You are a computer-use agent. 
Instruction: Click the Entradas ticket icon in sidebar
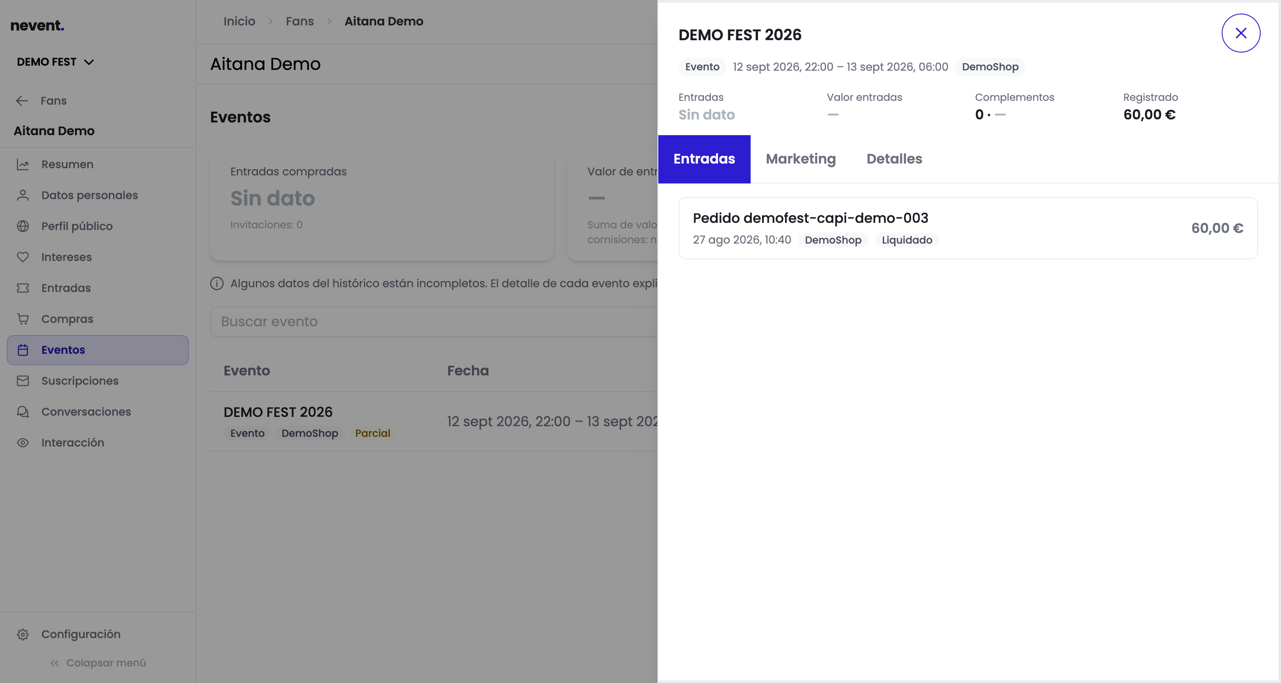pyautogui.click(x=23, y=288)
